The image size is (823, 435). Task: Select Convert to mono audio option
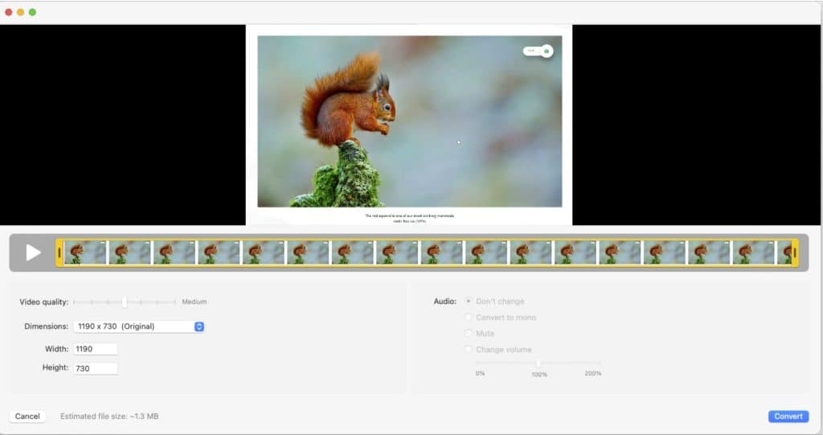469,318
